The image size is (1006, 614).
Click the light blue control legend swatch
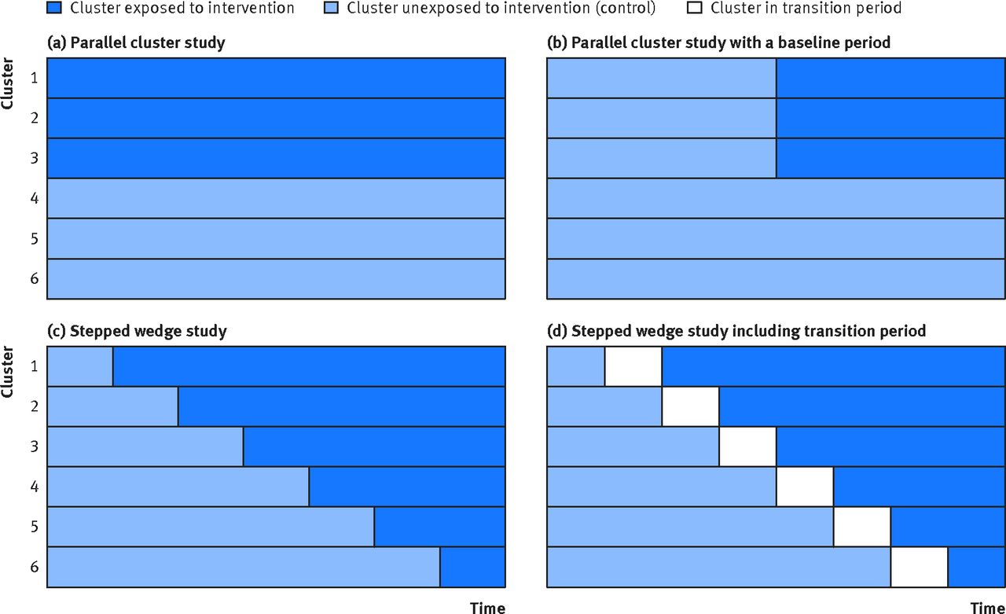pos(331,9)
